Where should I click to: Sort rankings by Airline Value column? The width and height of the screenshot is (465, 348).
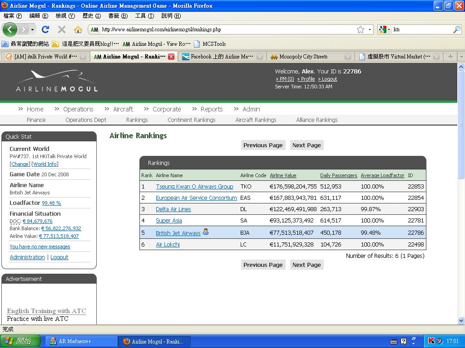(283, 175)
